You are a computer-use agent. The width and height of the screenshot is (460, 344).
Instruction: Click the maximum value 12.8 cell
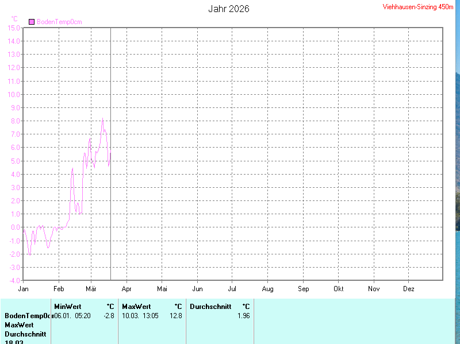coord(175,316)
